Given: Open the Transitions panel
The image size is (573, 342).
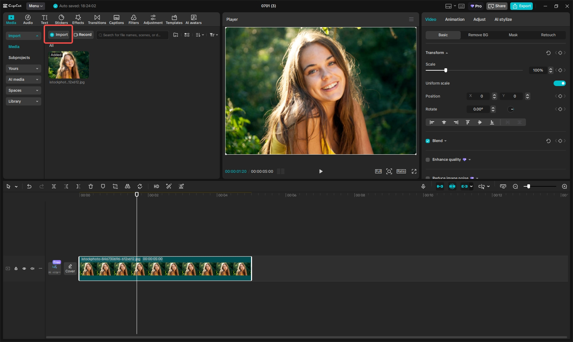Looking at the screenshot, I should [x=97, y=19].
